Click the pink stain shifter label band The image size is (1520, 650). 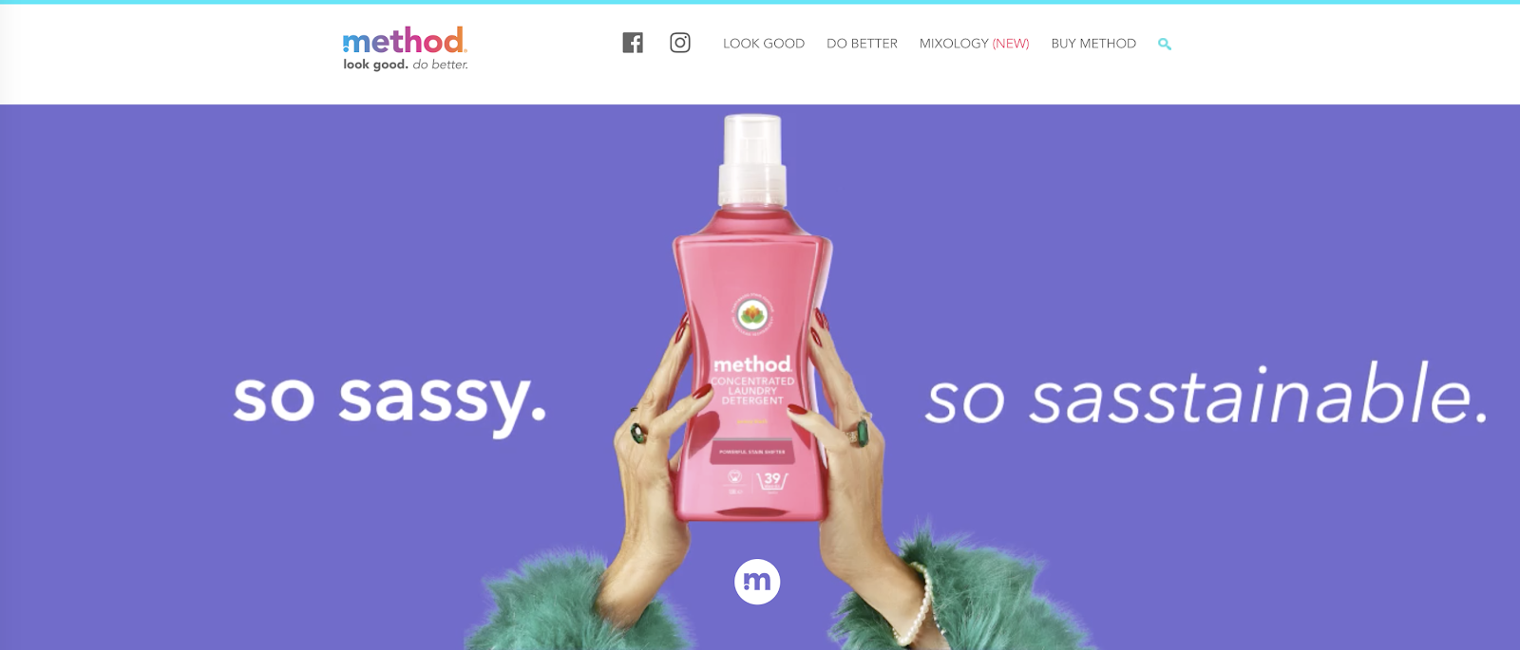752,452
